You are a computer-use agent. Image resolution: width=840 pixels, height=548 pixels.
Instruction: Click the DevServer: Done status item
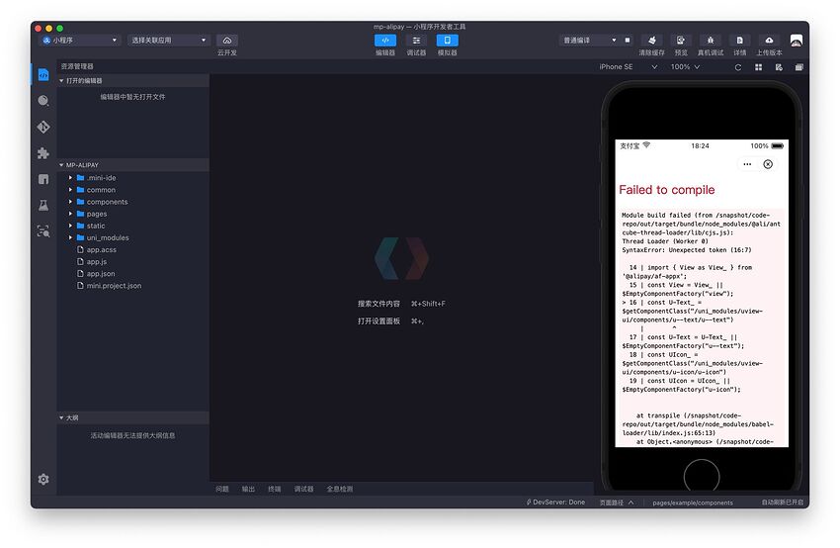click(555, 502)
